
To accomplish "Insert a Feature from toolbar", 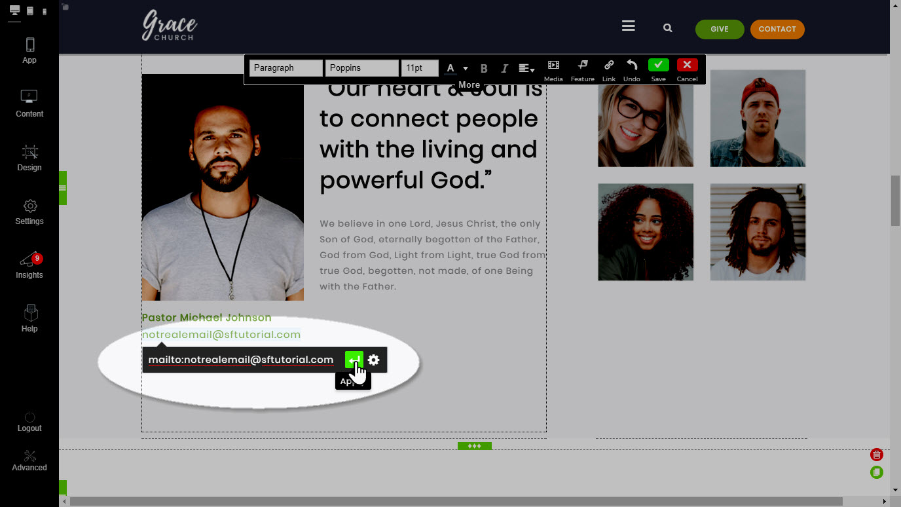I will point(582,70).
